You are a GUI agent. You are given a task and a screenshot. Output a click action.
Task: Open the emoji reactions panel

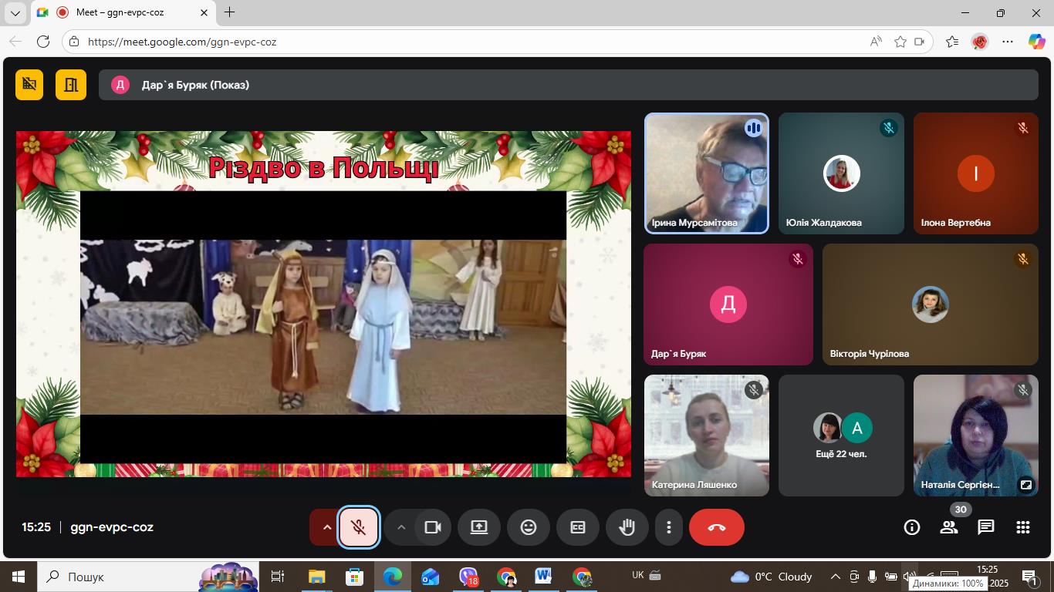[x=528, y=527]
